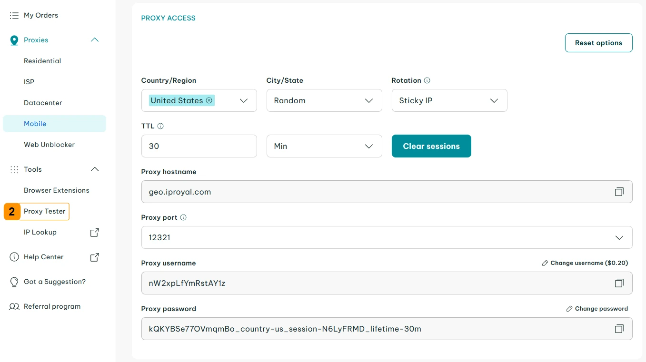Copy the proxy username with copy icon
This screenshot has height=362, width=646.
pyautogui.click(x=619, y=283)
